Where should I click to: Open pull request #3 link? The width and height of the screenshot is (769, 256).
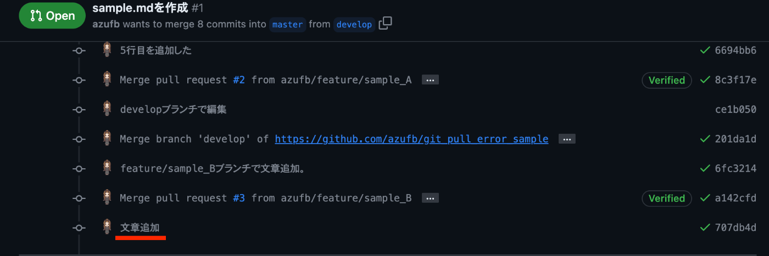point(239,198)
